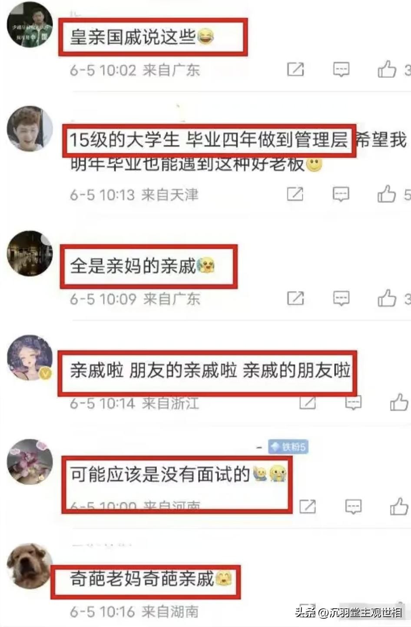
Task: Reply to the 15级的大学生 comment
Action: (341, 194)
